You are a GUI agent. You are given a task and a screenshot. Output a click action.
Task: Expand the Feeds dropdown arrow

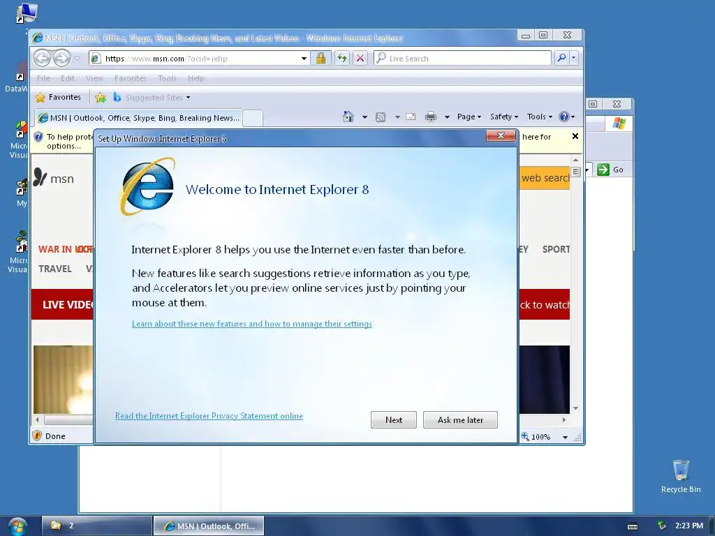(x=397, y=117)
